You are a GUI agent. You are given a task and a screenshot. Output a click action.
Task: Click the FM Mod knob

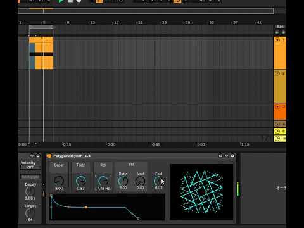[140, 181]
